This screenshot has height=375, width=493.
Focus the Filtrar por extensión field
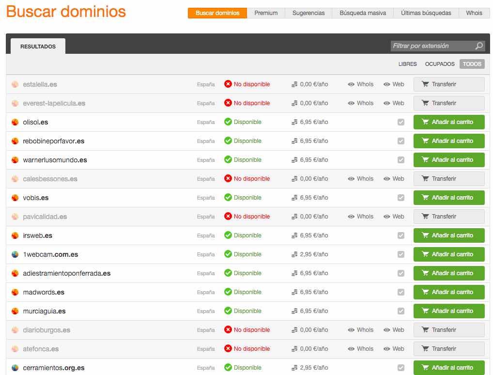431,46
